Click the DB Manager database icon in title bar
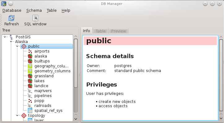The width and height of the screenshot is (224, 123). [4, 4]
